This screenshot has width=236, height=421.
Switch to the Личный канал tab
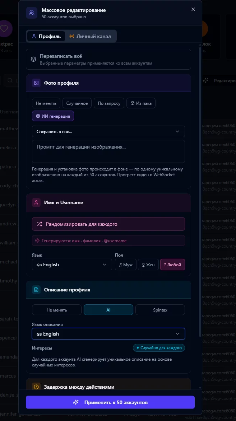coord(90,36)
